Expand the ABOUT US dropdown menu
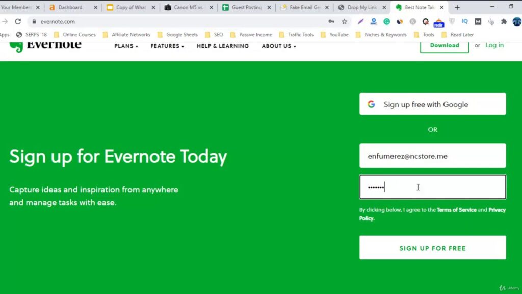Screen dimensions: 522x294 [279, 46]
